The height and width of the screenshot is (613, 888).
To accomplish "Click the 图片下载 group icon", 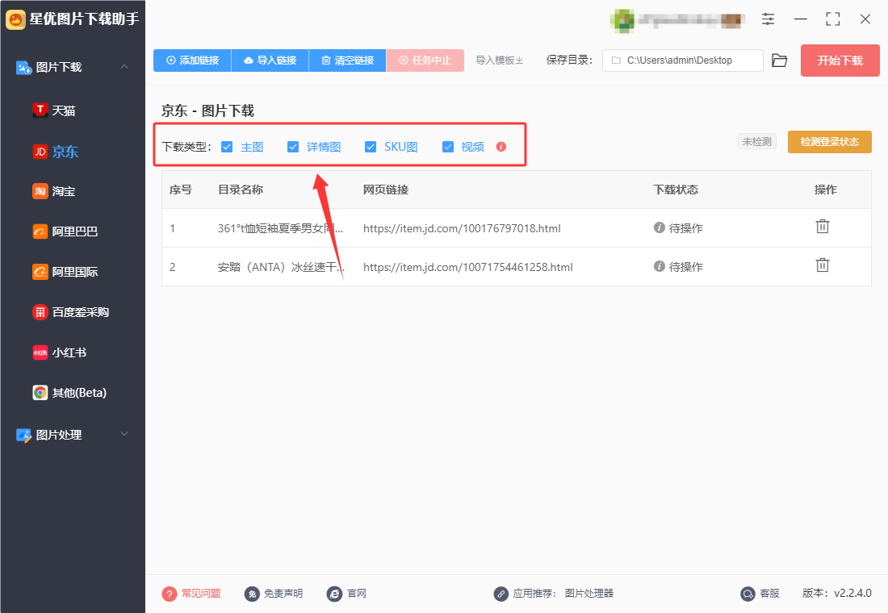I will click(23, 68).
